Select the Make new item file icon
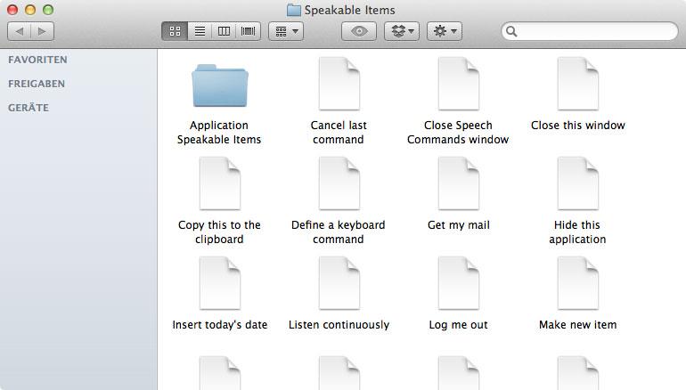Image resolution: width=686 pixels, height=390 pixels. click(578, 283)
